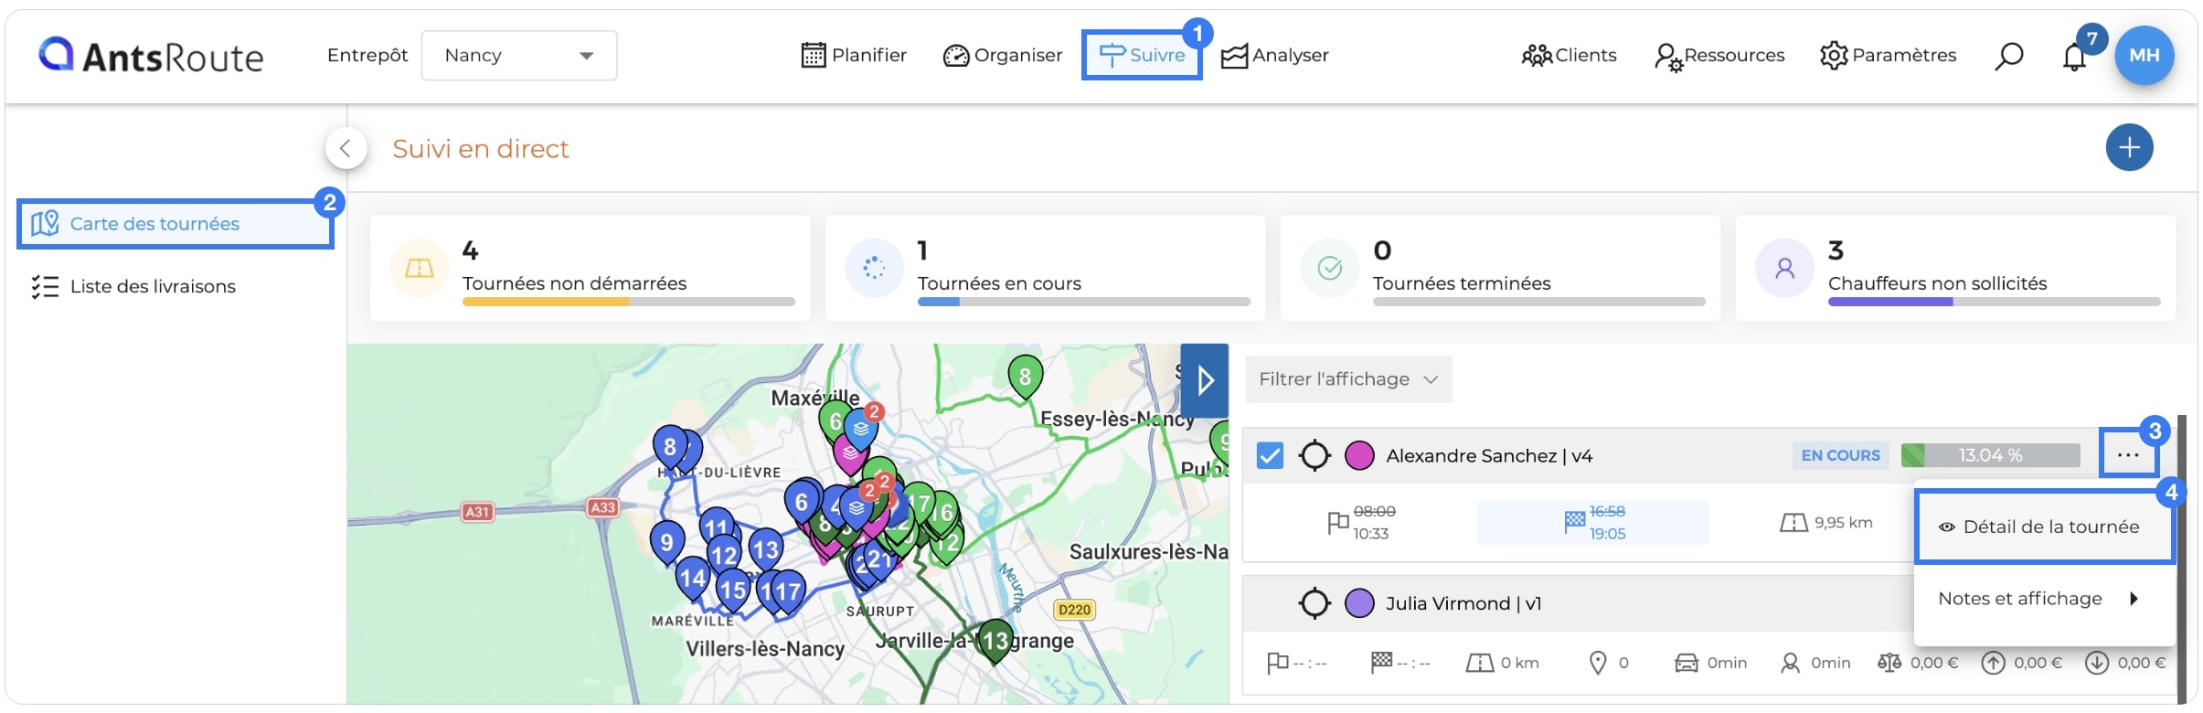Open the Paramètres settings page
This screenshot has width=2203, height=713.
pos(1888,56)
